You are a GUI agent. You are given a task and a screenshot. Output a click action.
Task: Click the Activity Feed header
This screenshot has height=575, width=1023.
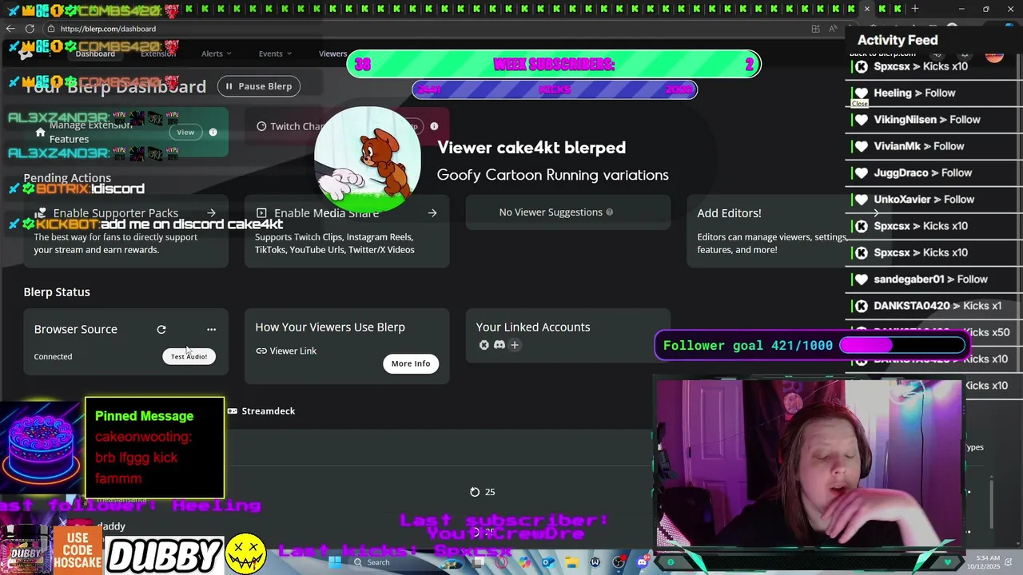click(898, 40)
